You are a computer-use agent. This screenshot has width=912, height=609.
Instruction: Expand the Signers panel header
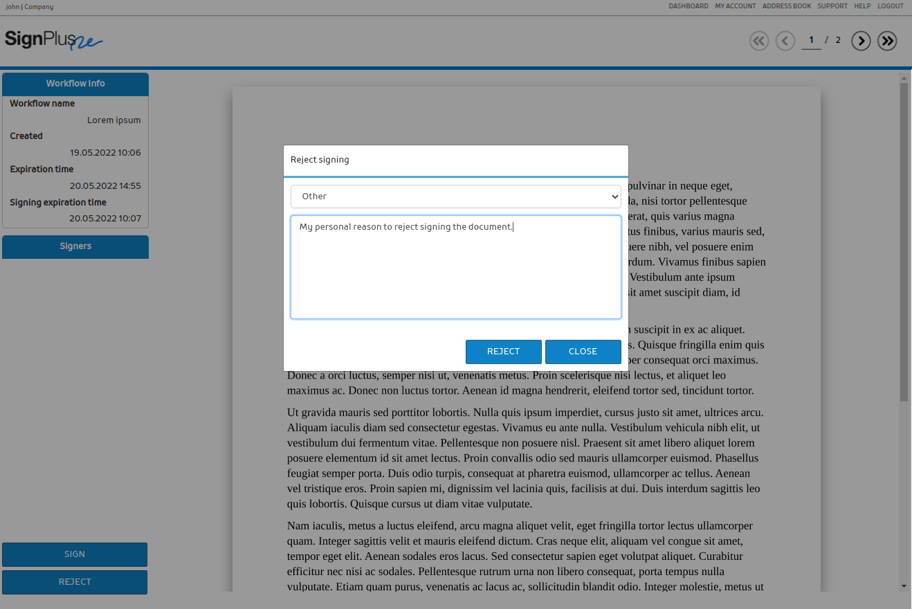(75, 246)
